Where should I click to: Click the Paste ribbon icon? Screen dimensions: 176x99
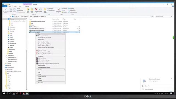[x=15, y=10]
